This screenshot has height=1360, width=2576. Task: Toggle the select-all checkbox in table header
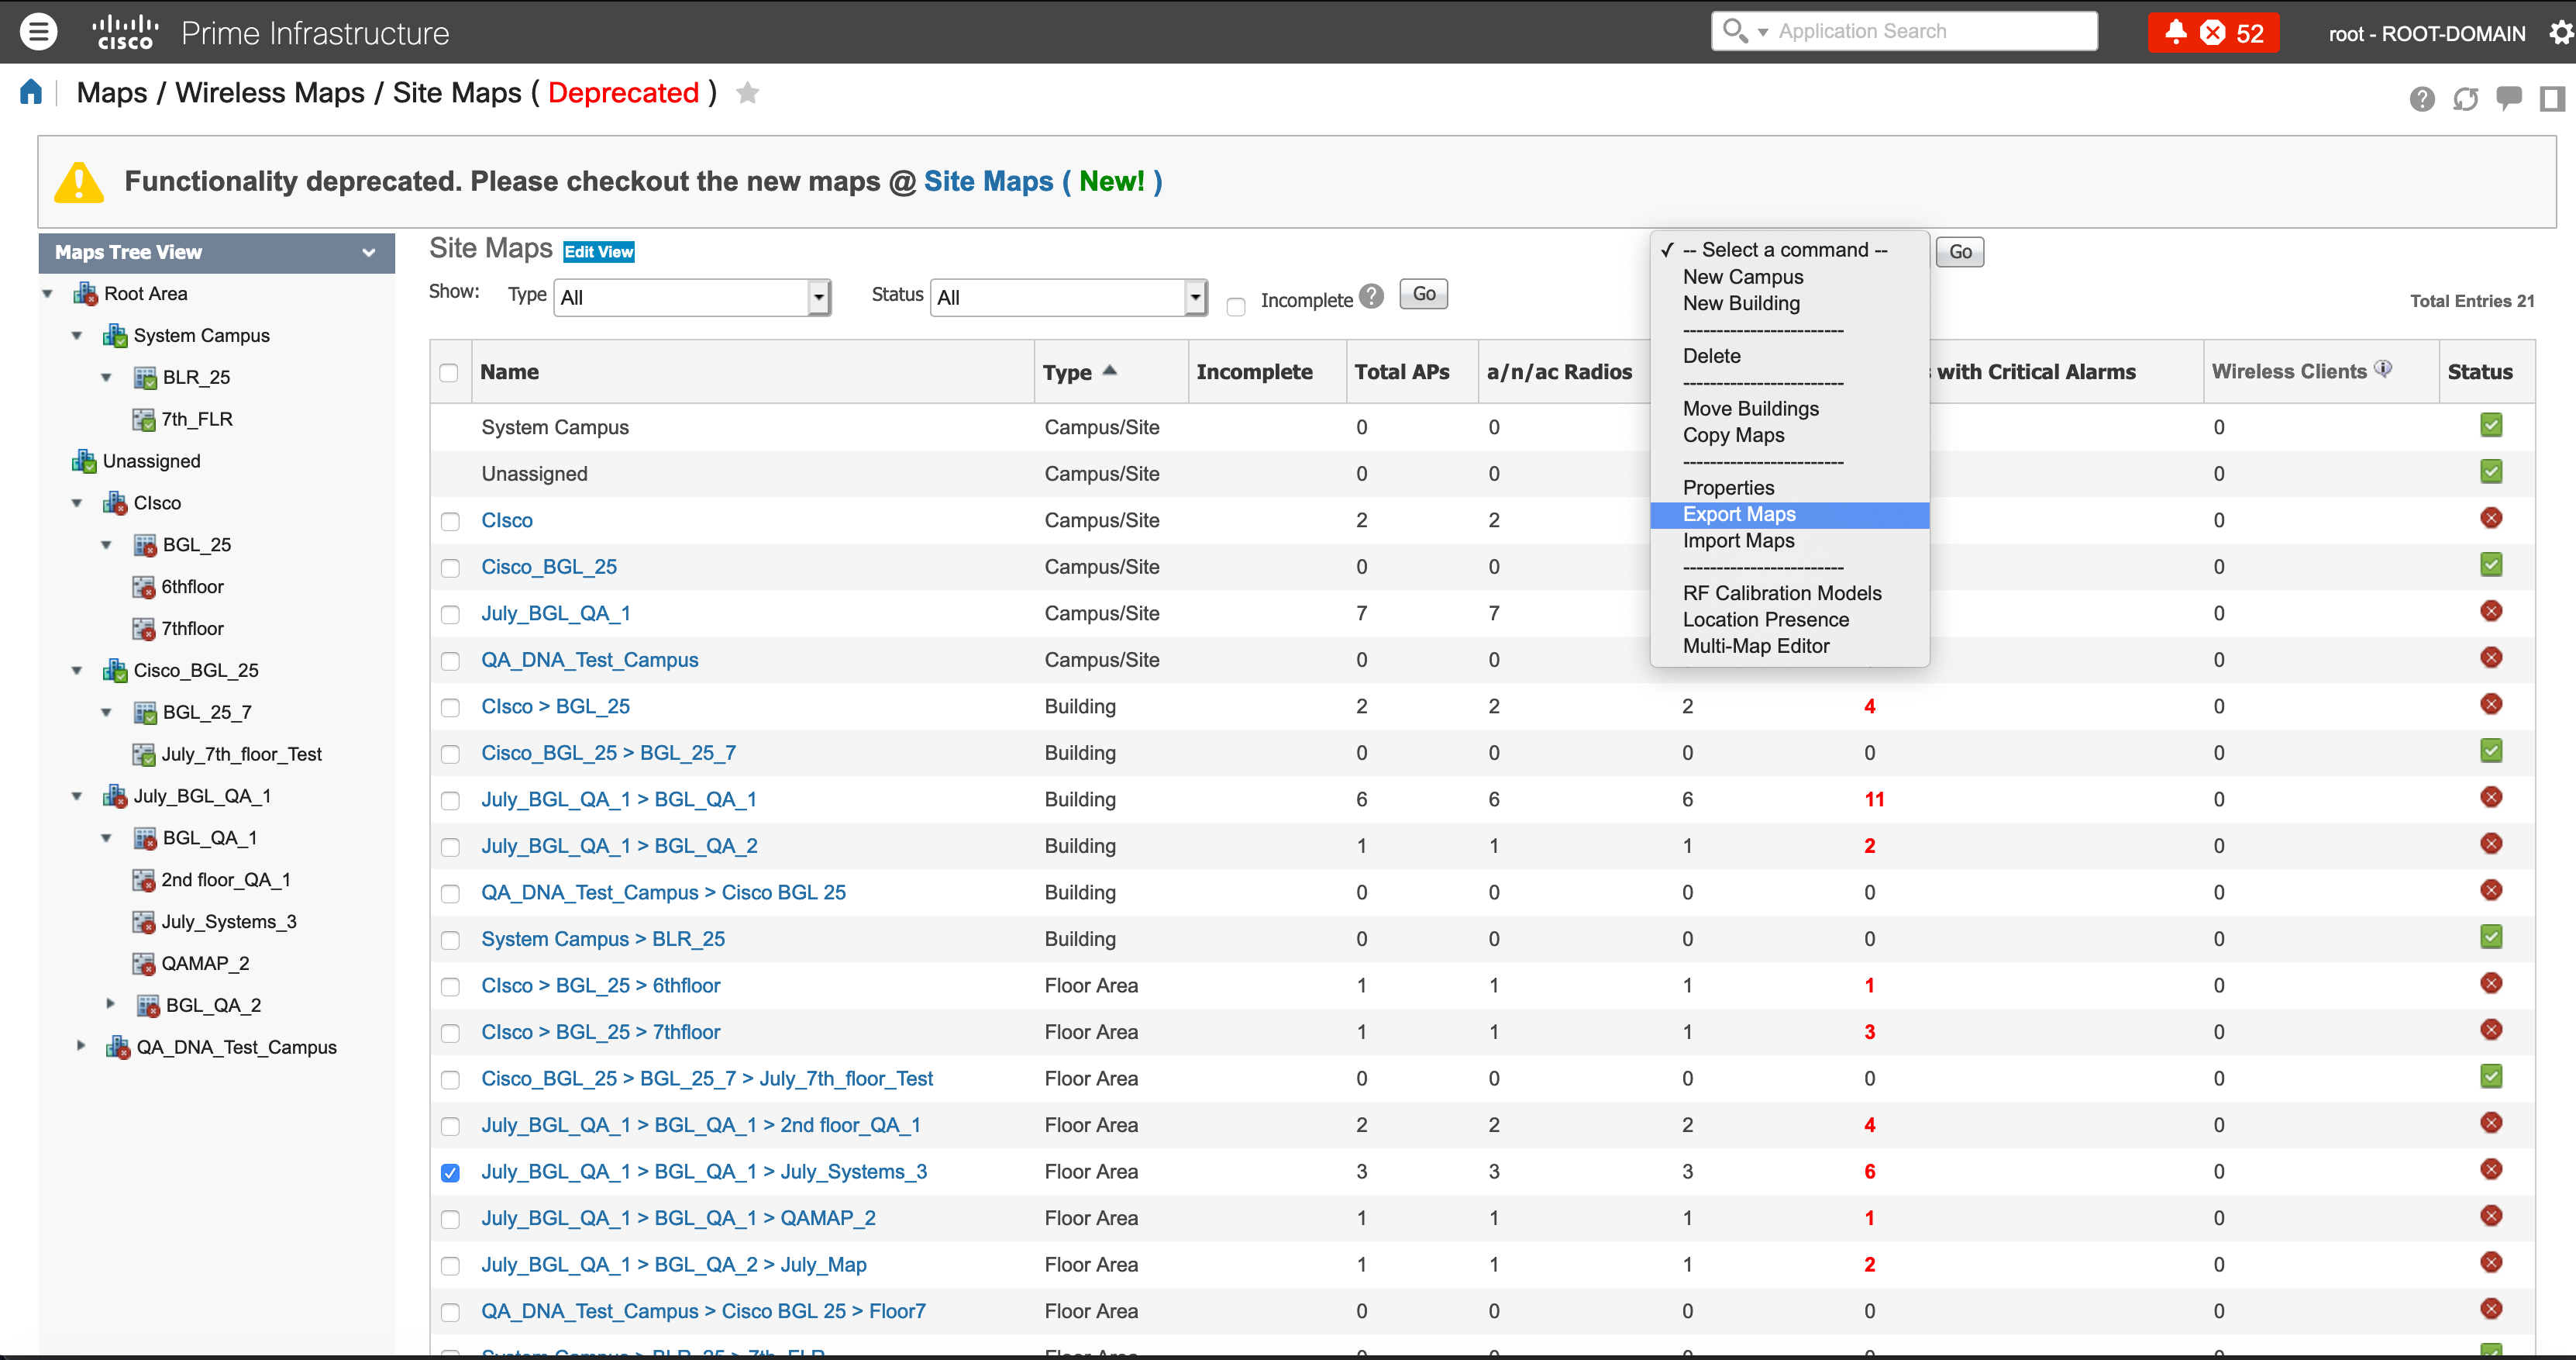pyautogui.click(x=449, y=372)
